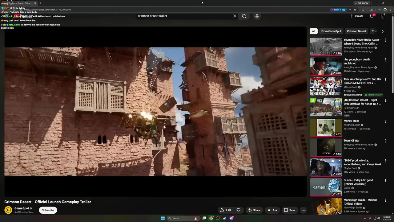Open the GameSpot channel avatar
This screenshot has height=222, width=394.
(x=8, y=210)
